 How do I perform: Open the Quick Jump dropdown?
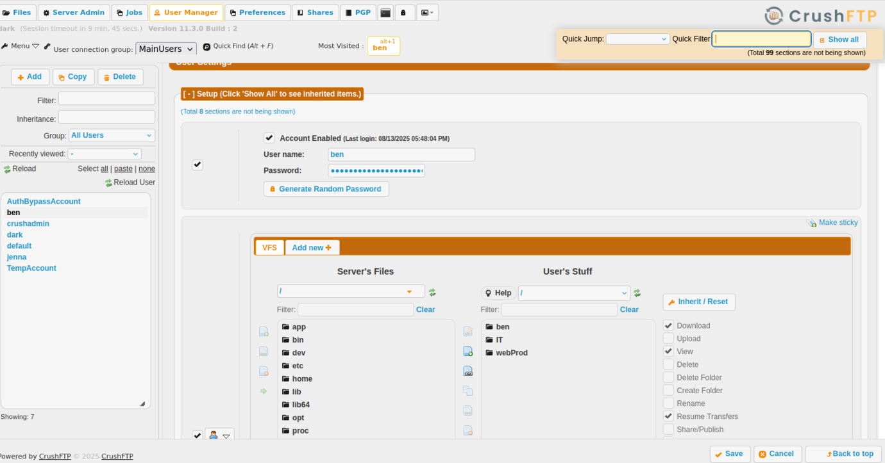(x=637, y=39)
